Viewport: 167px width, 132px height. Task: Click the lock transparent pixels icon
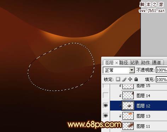(118, 79)
